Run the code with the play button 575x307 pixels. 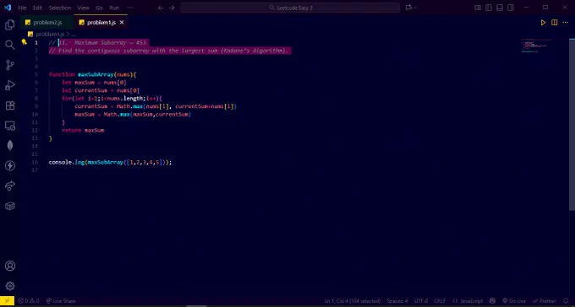tap(543, 23)
